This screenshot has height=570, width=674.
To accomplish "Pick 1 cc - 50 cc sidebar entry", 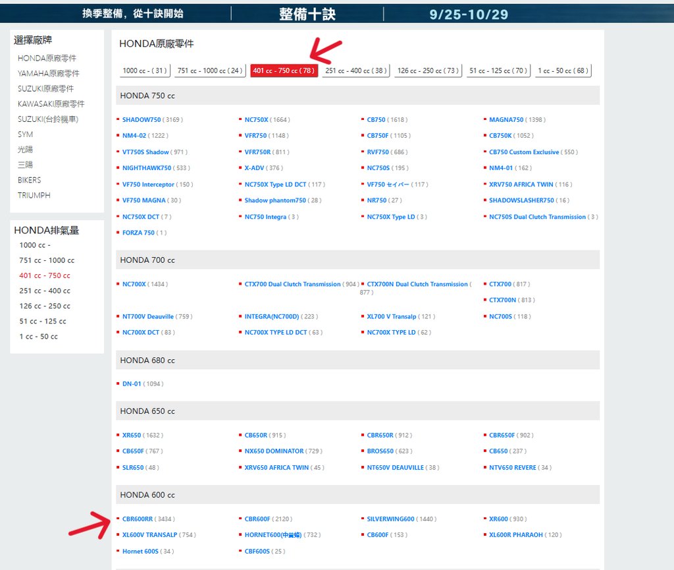I will point(38,337).
